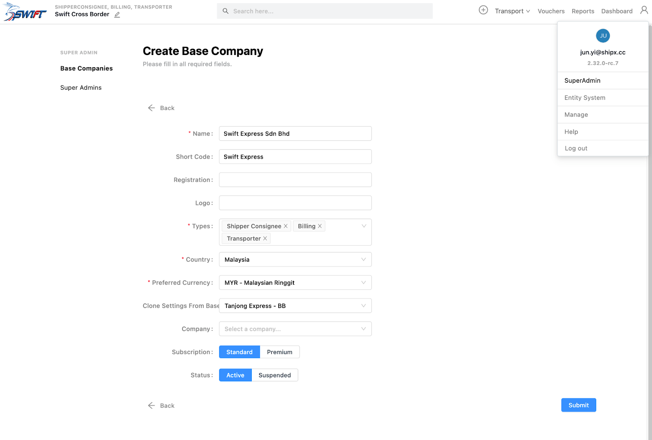Click the jun.yi@shipx.cc email text
Viewport: 652px width, 440px height.
click(603, 52)
